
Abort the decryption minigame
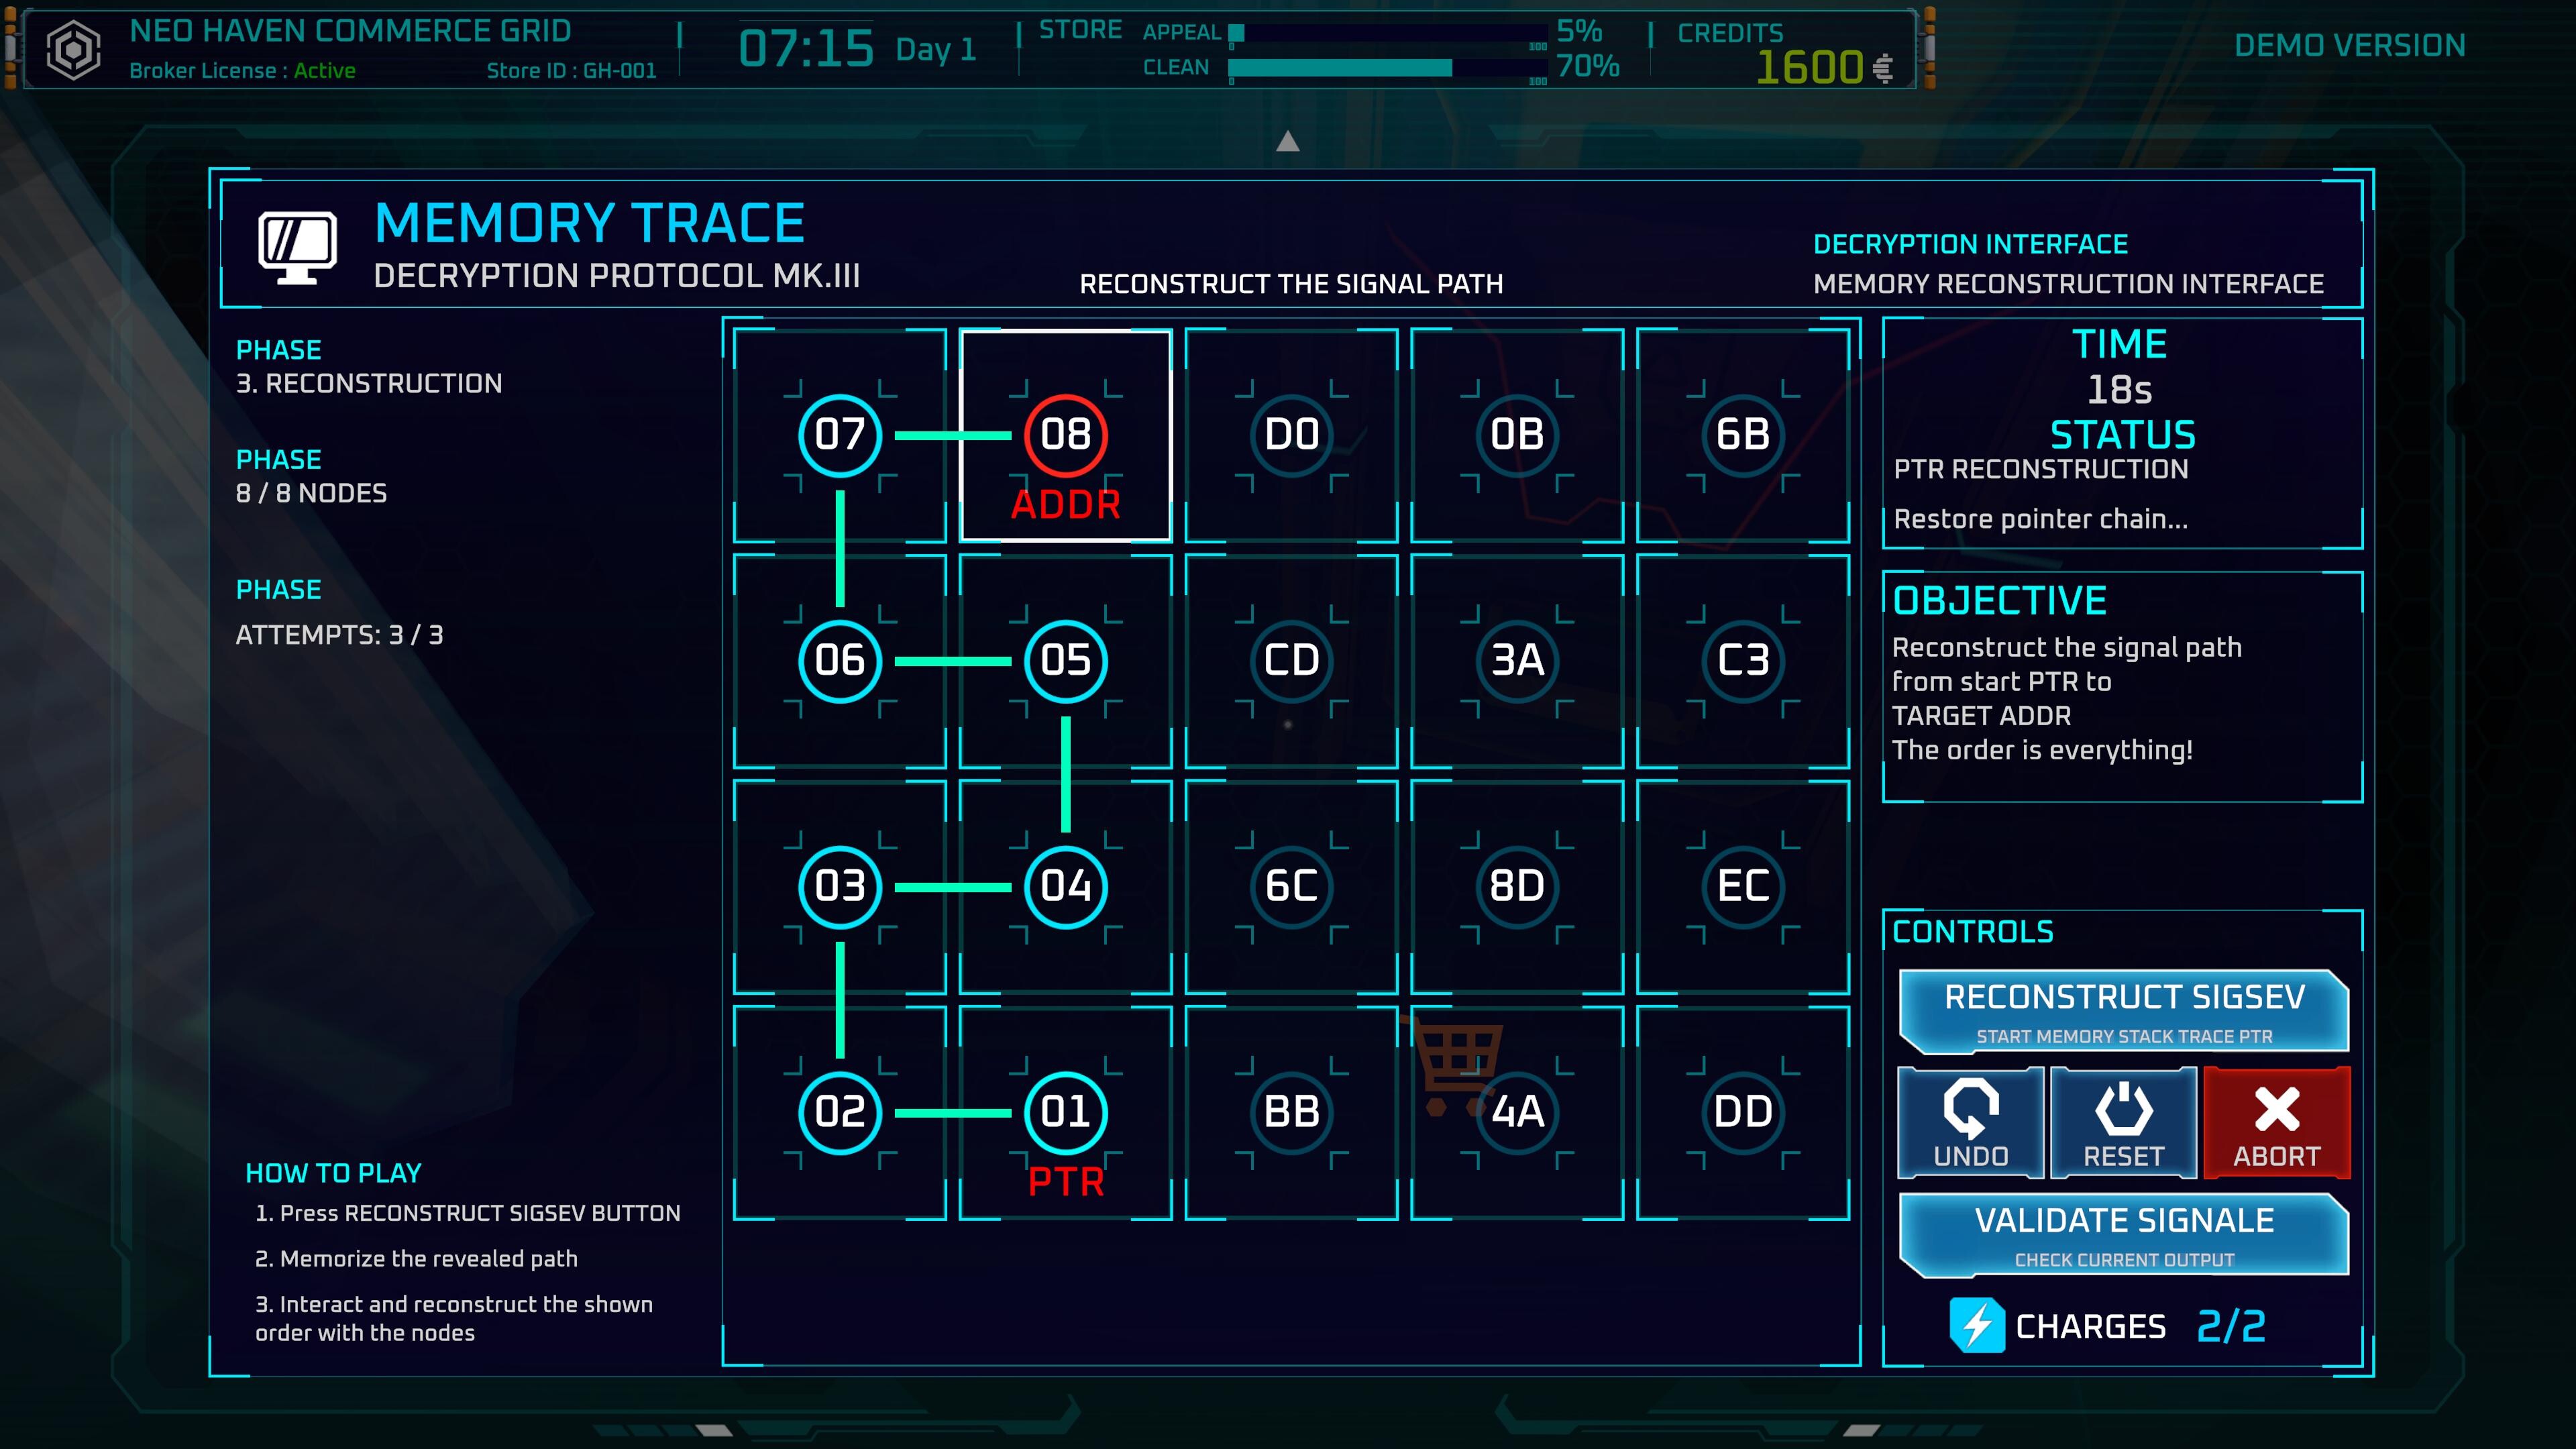[2277, 1123]
